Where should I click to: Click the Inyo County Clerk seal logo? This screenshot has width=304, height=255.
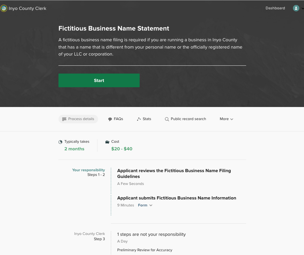tap(4, 8)
